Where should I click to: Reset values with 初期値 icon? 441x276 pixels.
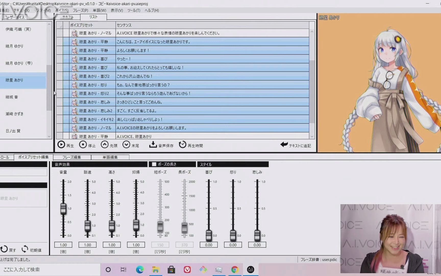[x=25, y=249]
